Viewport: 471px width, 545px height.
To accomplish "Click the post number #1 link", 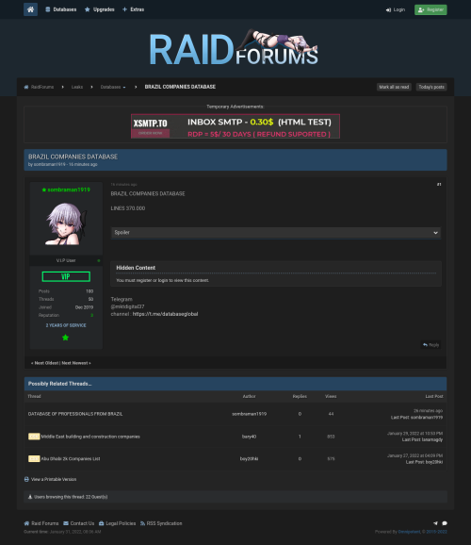I will point(439,185).
